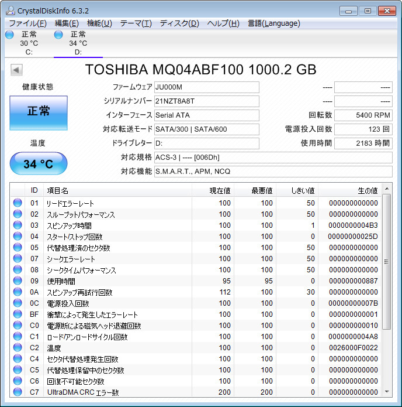The image size is (402, 407).
Task: Click status orb for C1 ロード/アンロードサイクル回数
Action: coord(18,336)
